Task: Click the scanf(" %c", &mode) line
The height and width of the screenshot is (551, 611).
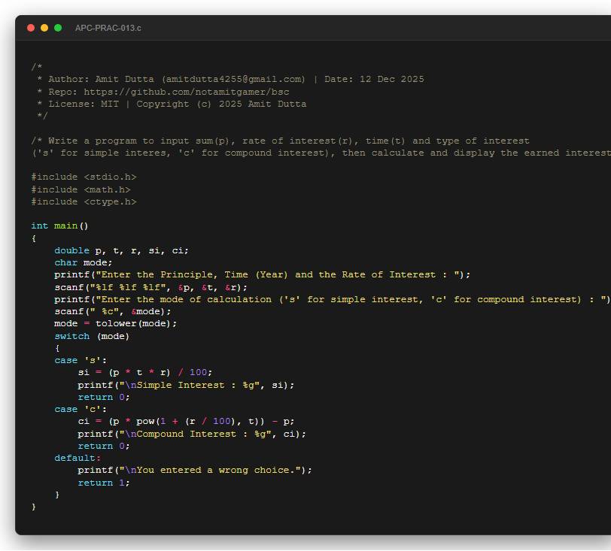Action: (113, 311)
